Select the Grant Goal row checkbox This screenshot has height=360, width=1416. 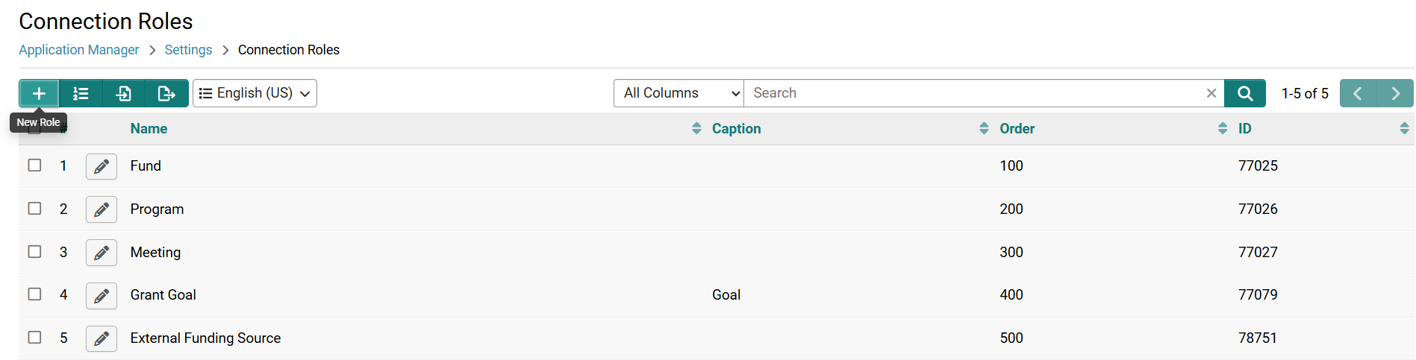(x=35, y=294)
